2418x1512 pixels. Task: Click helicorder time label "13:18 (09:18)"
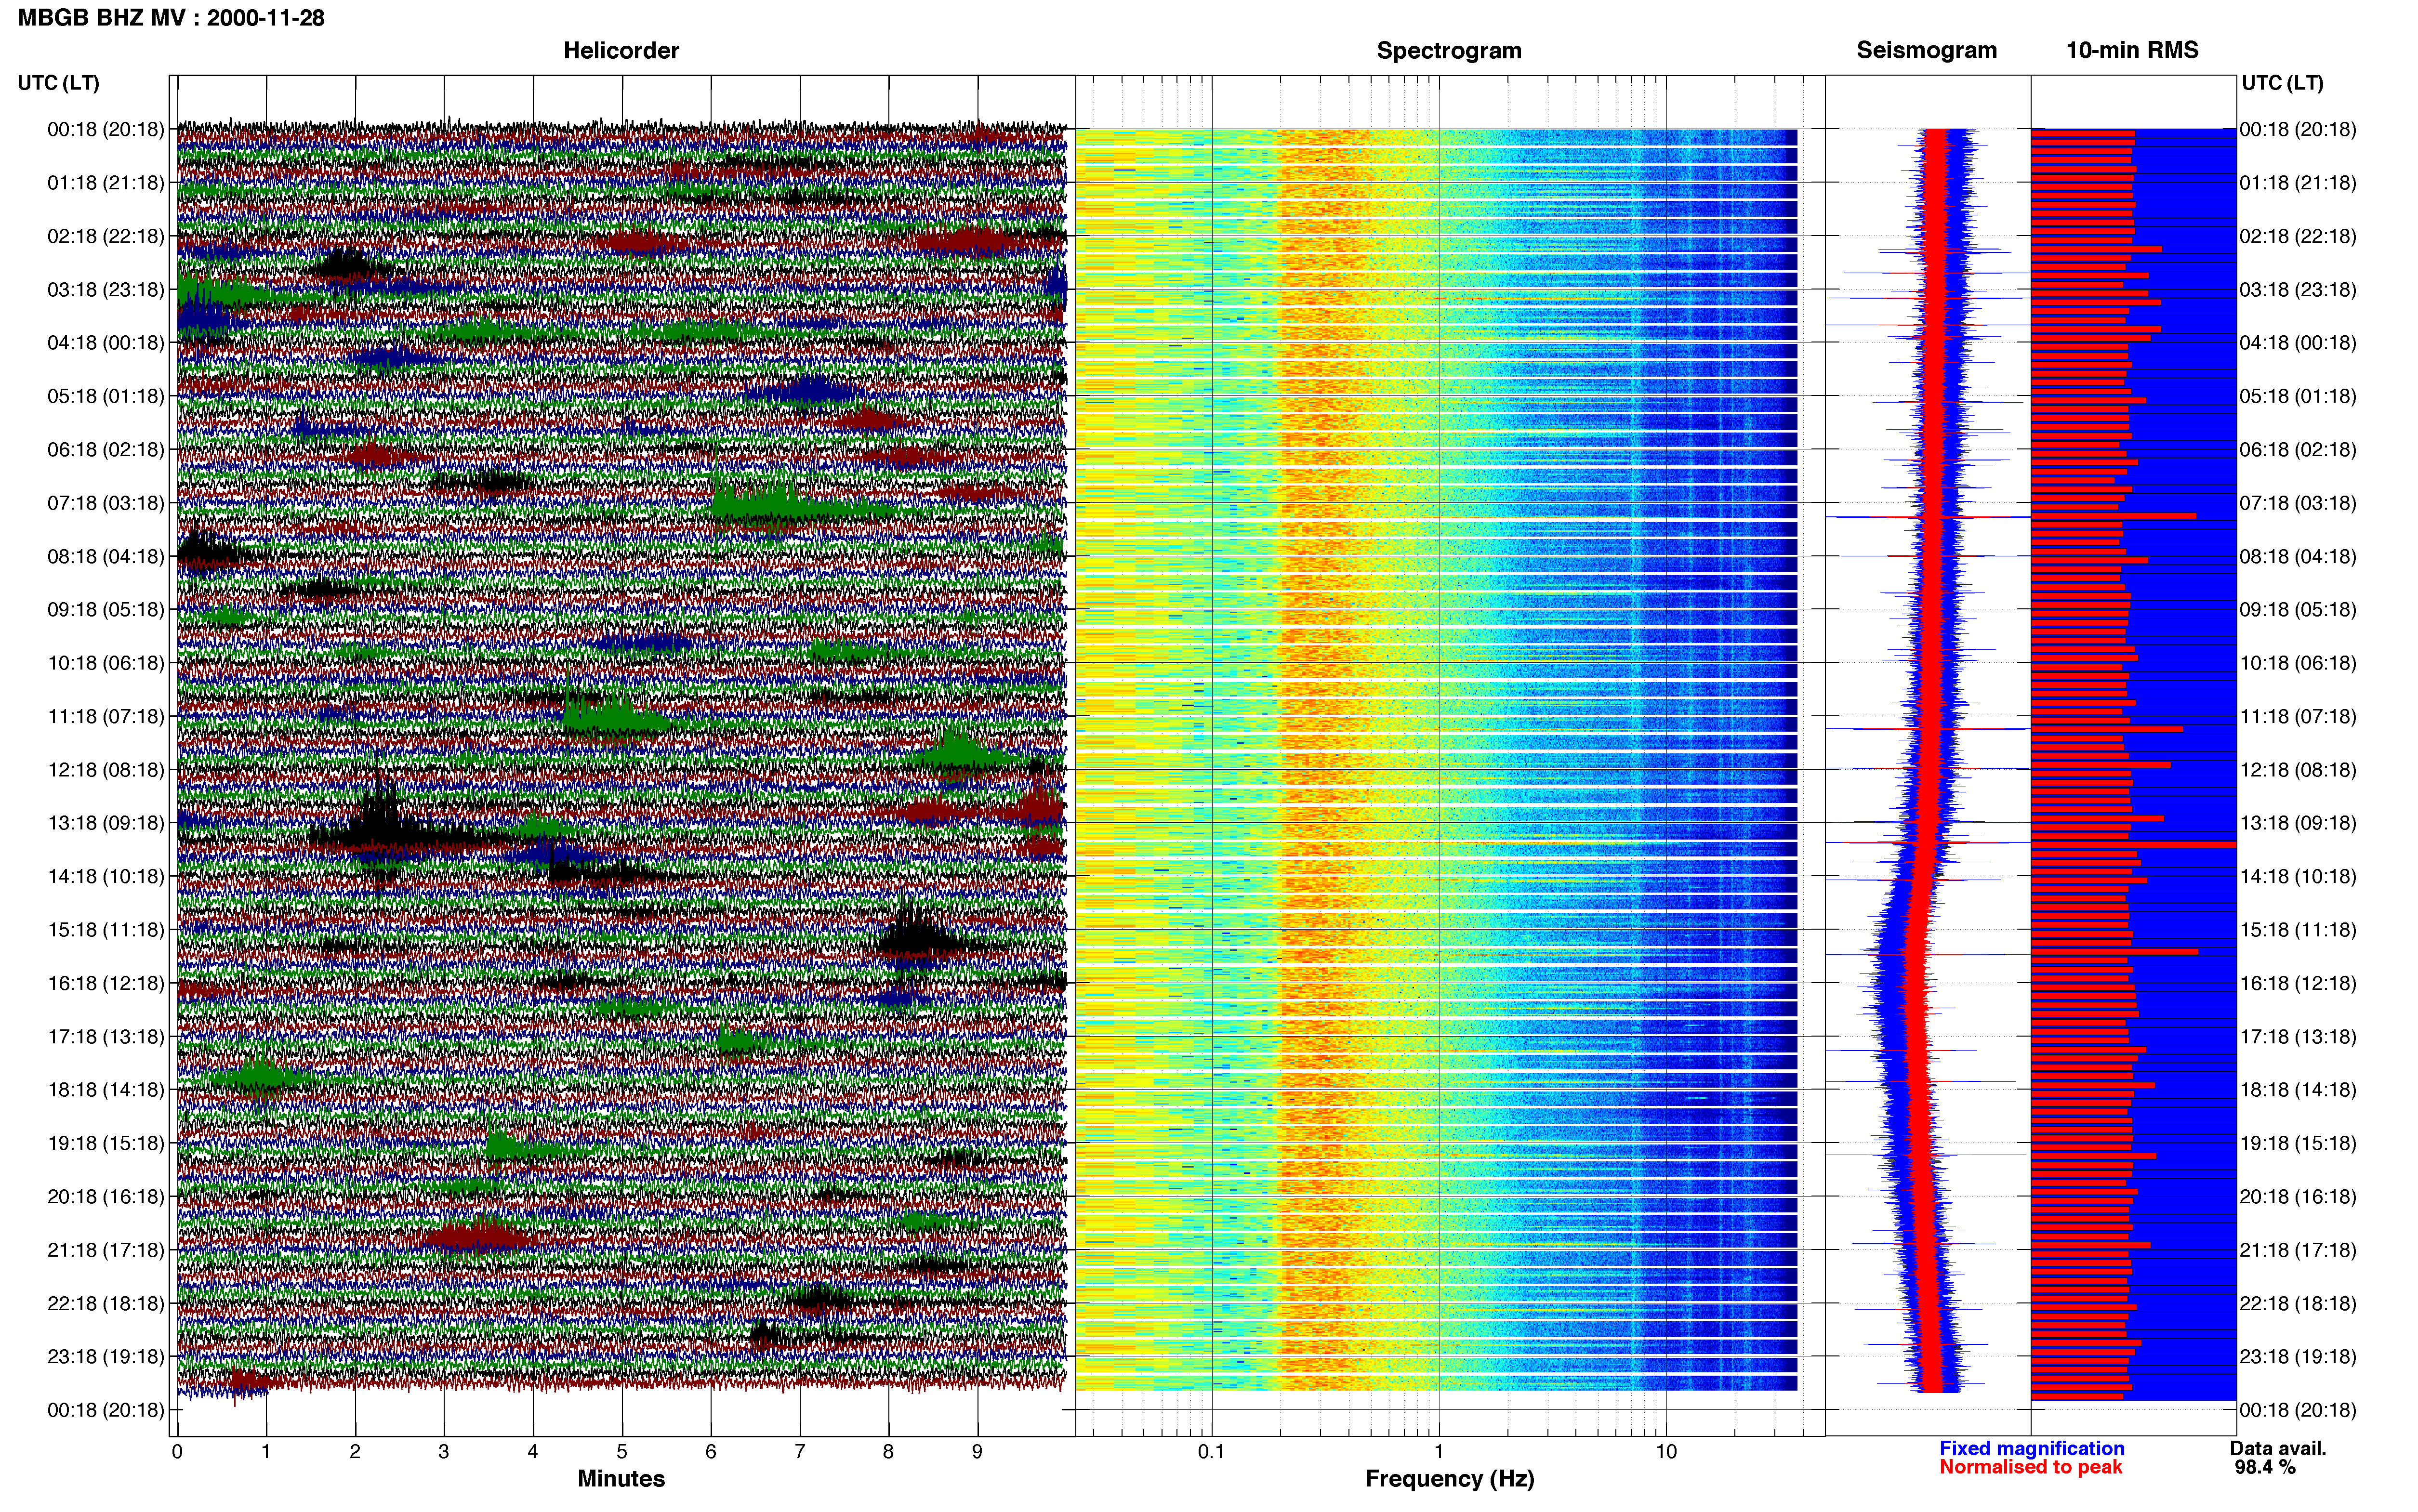(105, 822)
